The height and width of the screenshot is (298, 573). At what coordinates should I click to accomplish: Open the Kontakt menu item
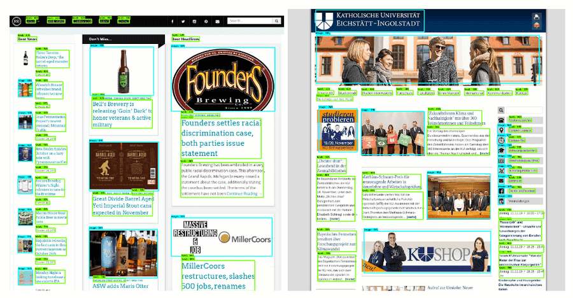(x=521, y=93)
